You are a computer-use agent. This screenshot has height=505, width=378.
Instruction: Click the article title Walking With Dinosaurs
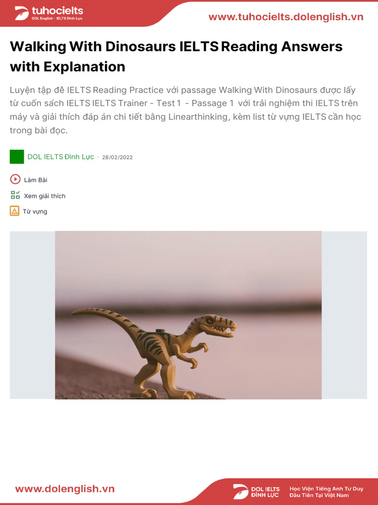(176, 56)
